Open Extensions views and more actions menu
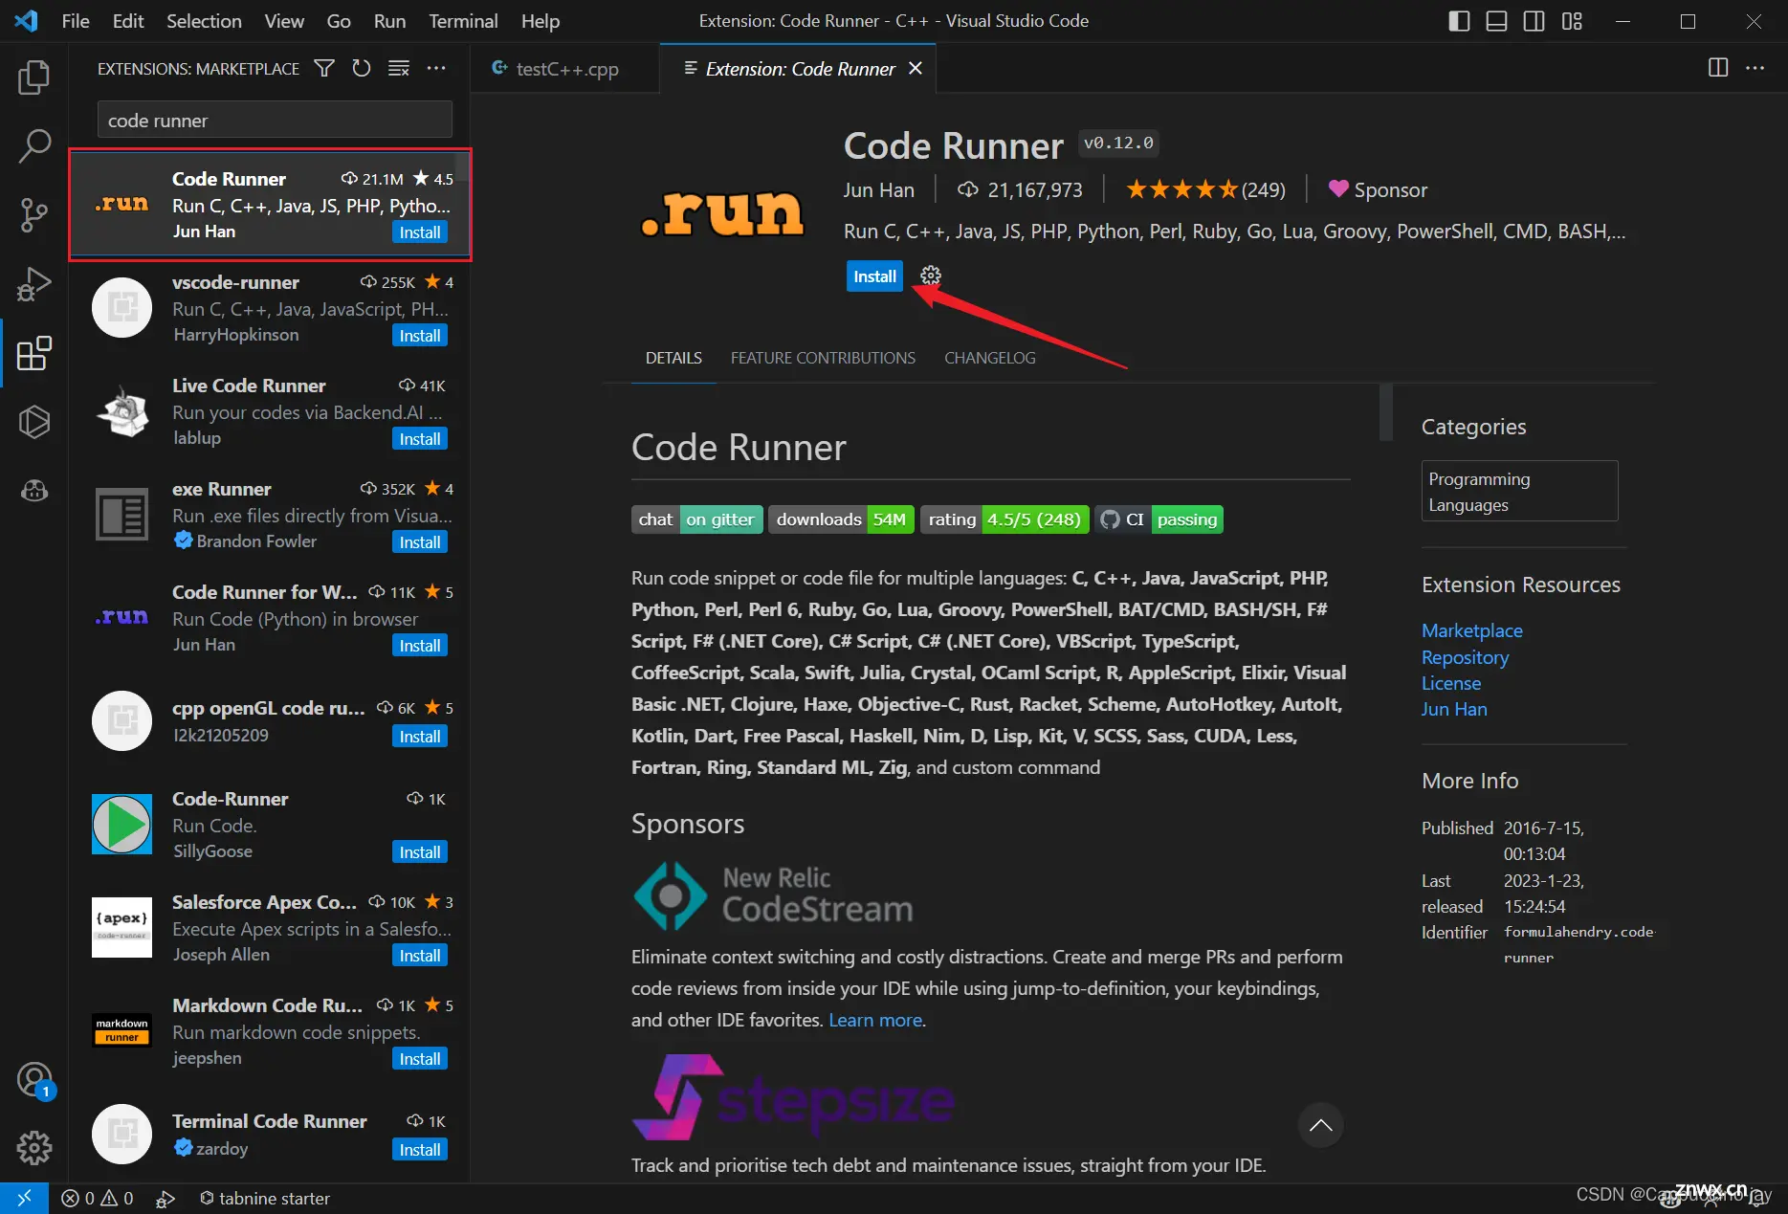Screen dimensions: 1788x1214 coord(436,68)
